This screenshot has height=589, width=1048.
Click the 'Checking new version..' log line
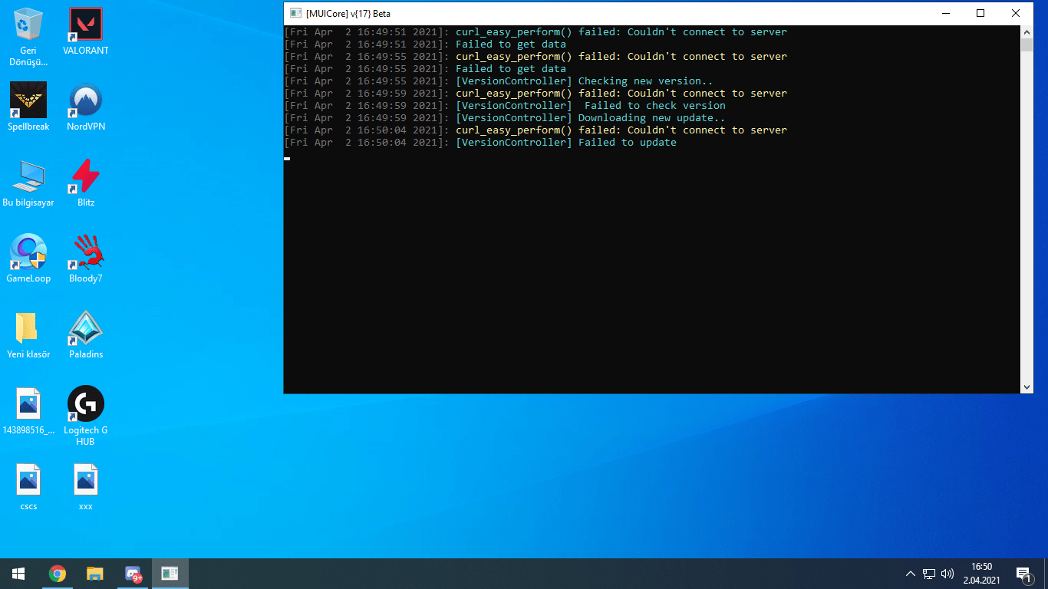click(x=499, y=81)
